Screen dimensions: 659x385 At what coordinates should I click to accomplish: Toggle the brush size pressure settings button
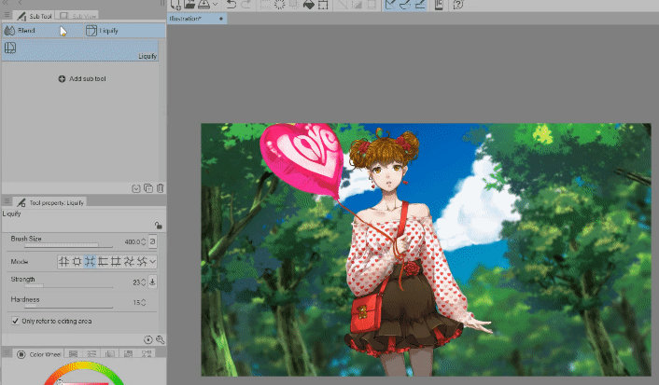(x=152, y=241)
